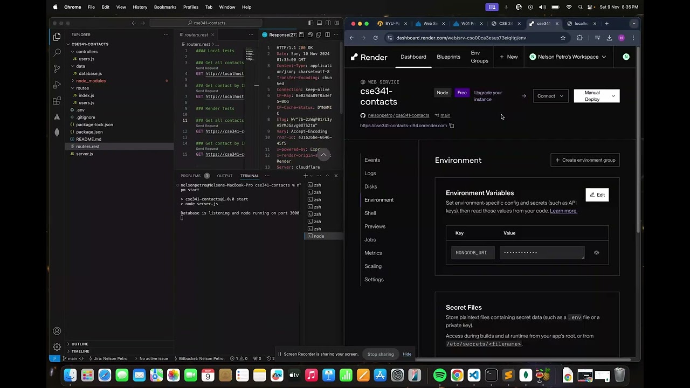Click the main branch in VS Code status bar

(69, 358)
